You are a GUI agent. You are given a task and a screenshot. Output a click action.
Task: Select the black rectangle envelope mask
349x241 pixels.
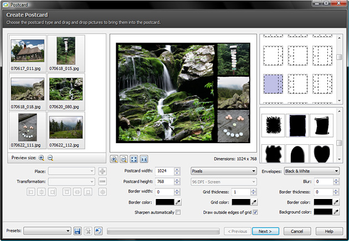pos(297,125)
